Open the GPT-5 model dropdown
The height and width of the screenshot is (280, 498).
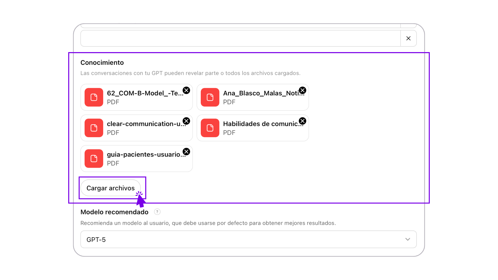coord(248,239)
